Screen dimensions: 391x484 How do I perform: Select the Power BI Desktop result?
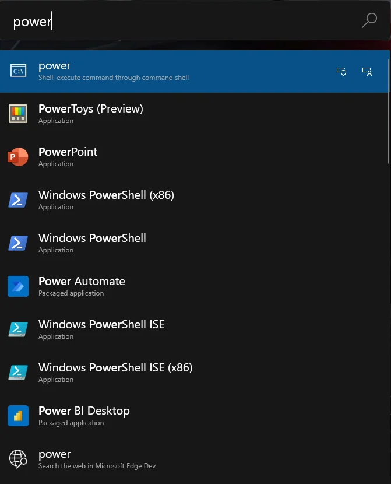pyautogui.click(x=175, y=416)
